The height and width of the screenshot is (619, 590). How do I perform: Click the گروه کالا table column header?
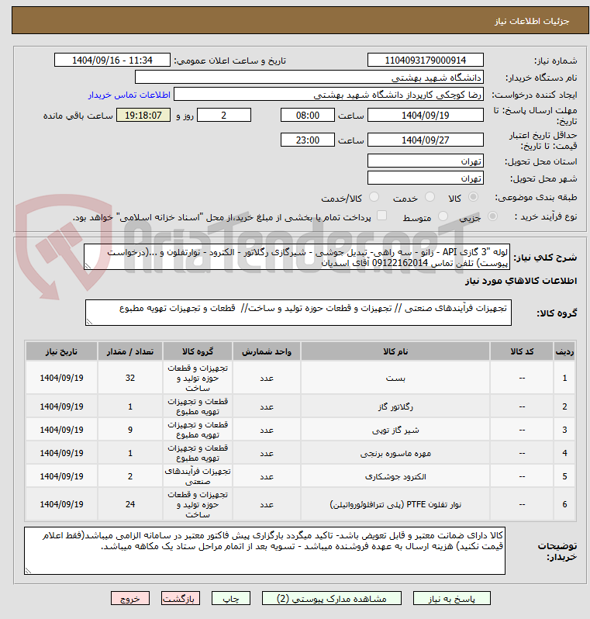[x=198, y=351]
